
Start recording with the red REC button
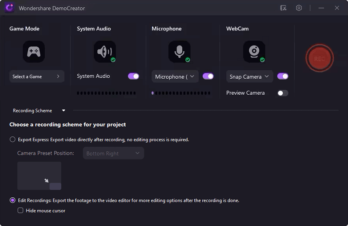click(320, 58)
